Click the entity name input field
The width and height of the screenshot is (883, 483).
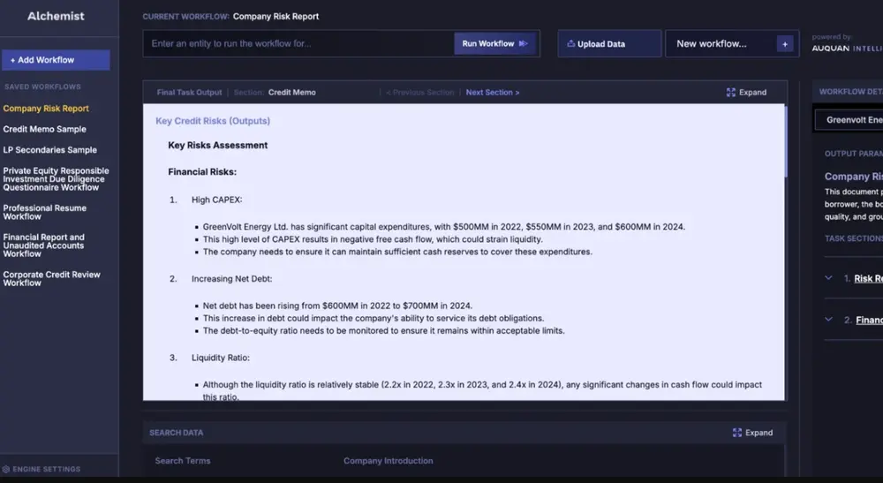[298, 43]
